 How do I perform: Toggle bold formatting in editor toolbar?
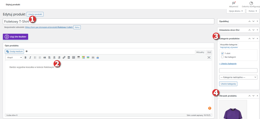click(25, 58)
